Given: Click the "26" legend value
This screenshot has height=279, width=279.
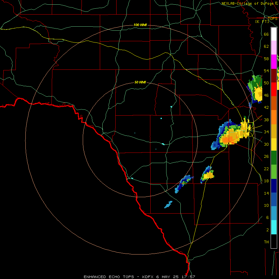Looking at the screenshot, I should 266,157.
